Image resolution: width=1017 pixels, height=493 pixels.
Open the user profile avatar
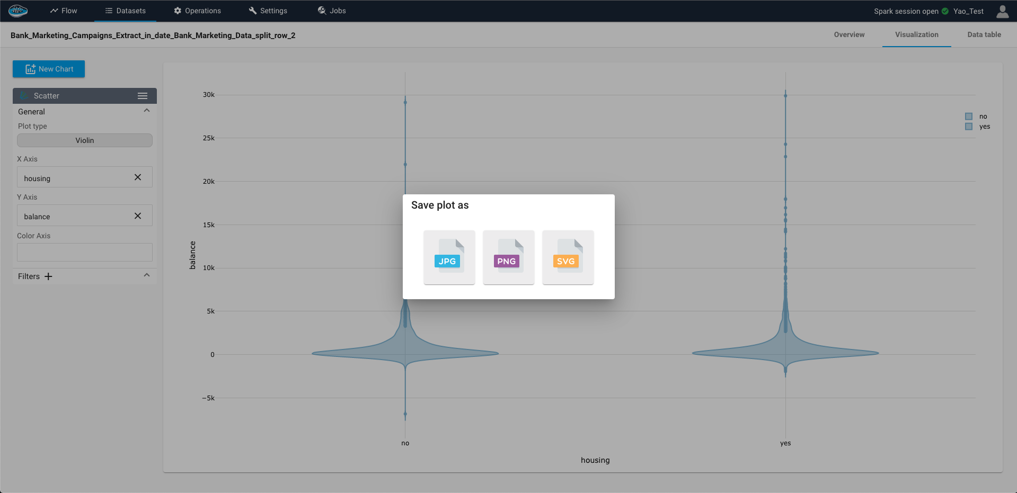(1002, 11)
